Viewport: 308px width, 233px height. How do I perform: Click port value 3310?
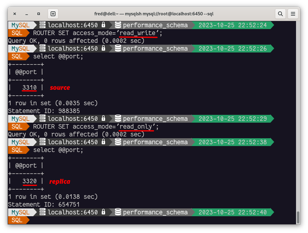point(29,88)
